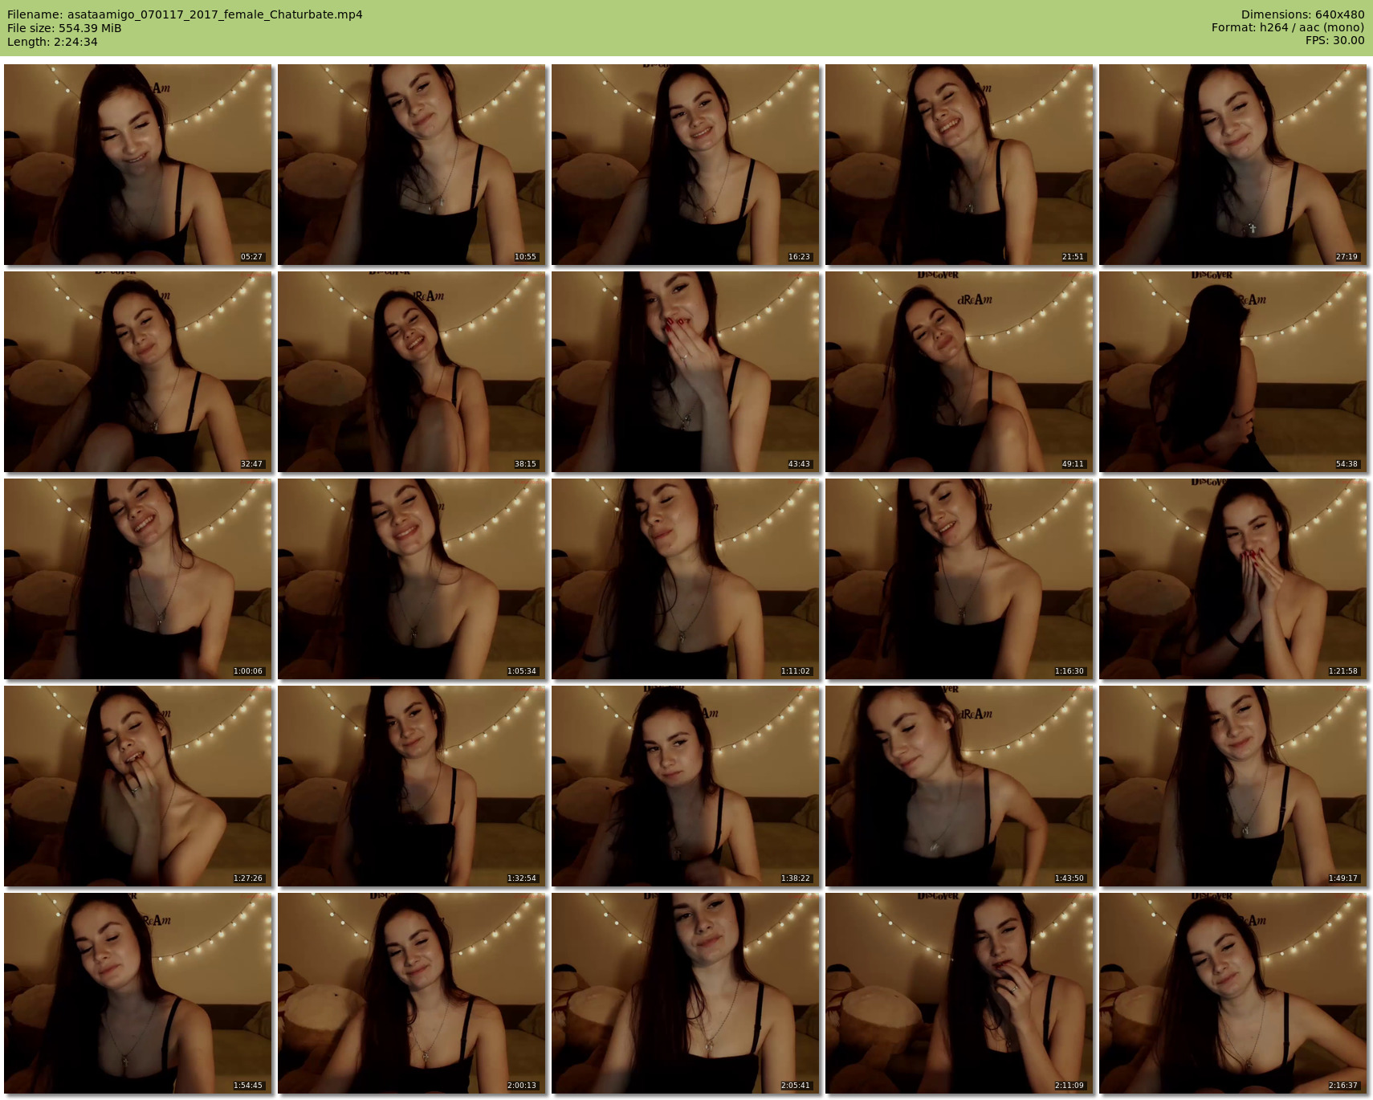1373x1100 pixels.
Task: Select the 'Dimensions: 640x480' text
Action: pos(1302,14)
